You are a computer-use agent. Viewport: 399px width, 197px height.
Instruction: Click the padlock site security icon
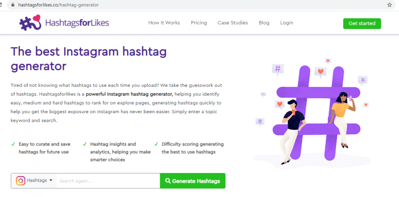coord(13,5)
